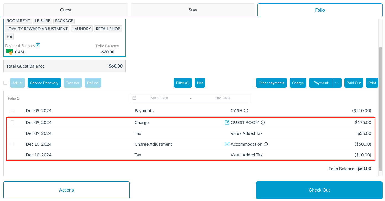Click the End Date input field

point(222,98)
